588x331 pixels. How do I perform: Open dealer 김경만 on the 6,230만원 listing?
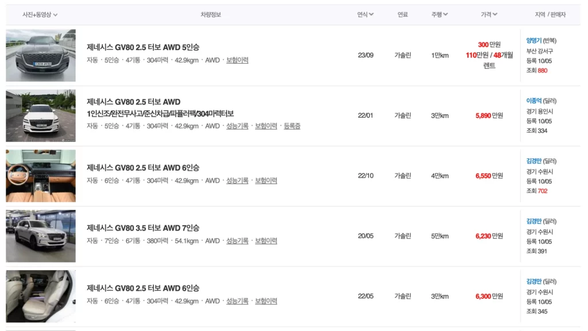[534, 221]
